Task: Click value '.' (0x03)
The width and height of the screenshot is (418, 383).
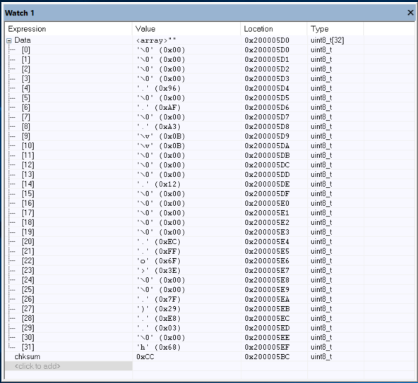Action: (158, 328)
